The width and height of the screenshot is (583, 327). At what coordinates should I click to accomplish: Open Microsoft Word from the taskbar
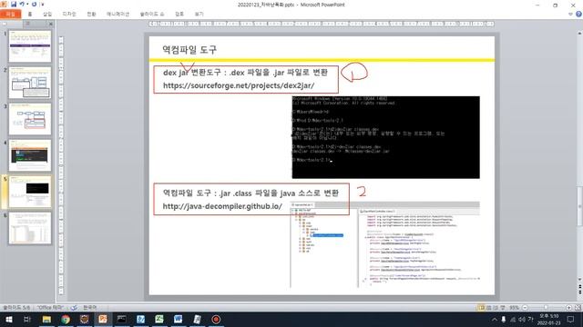point(178,319)
